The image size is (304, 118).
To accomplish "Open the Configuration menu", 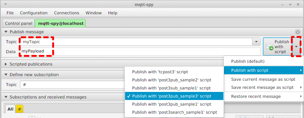I will pos(34,13).
